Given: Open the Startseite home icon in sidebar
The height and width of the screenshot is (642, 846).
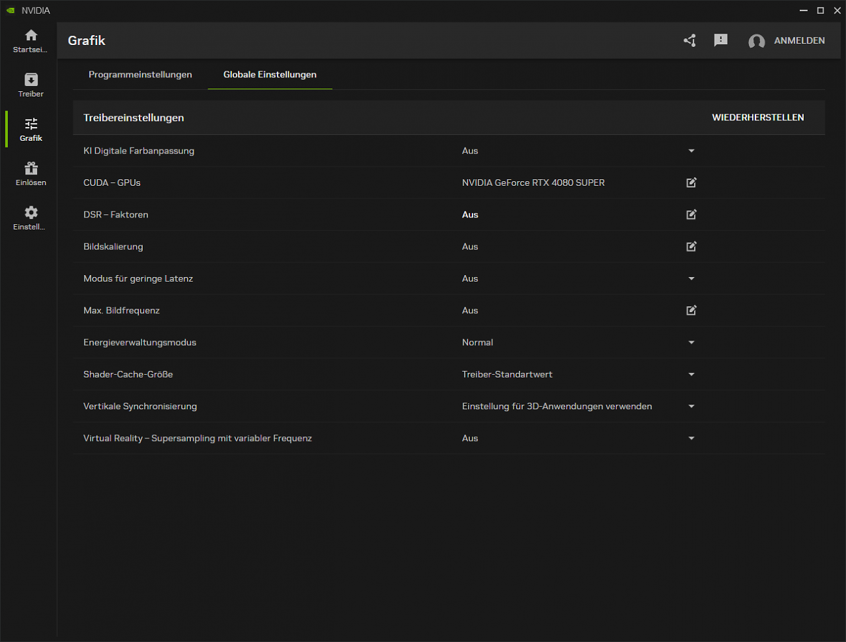Looking at the screenshot, I should (31, 36).
